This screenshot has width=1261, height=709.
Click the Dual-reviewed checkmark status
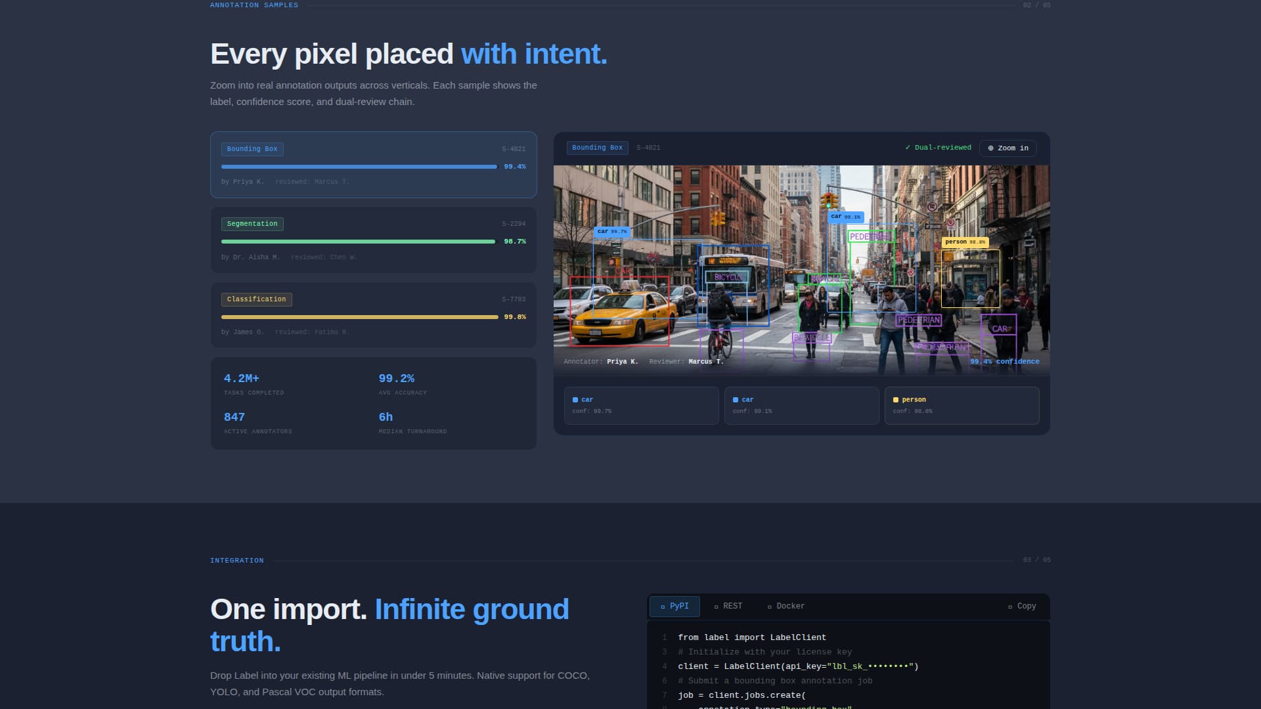point(938,148)
